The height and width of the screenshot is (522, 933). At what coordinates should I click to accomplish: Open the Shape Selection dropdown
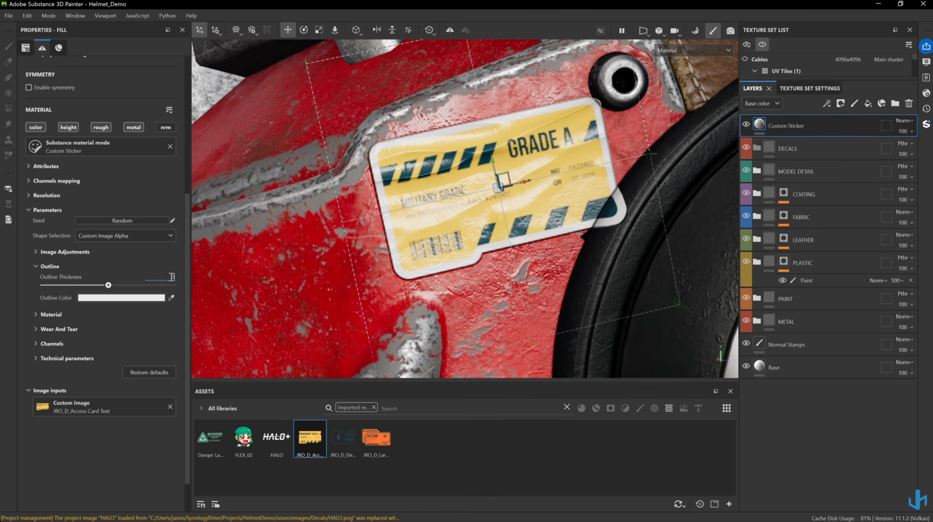tap(125, 236)
